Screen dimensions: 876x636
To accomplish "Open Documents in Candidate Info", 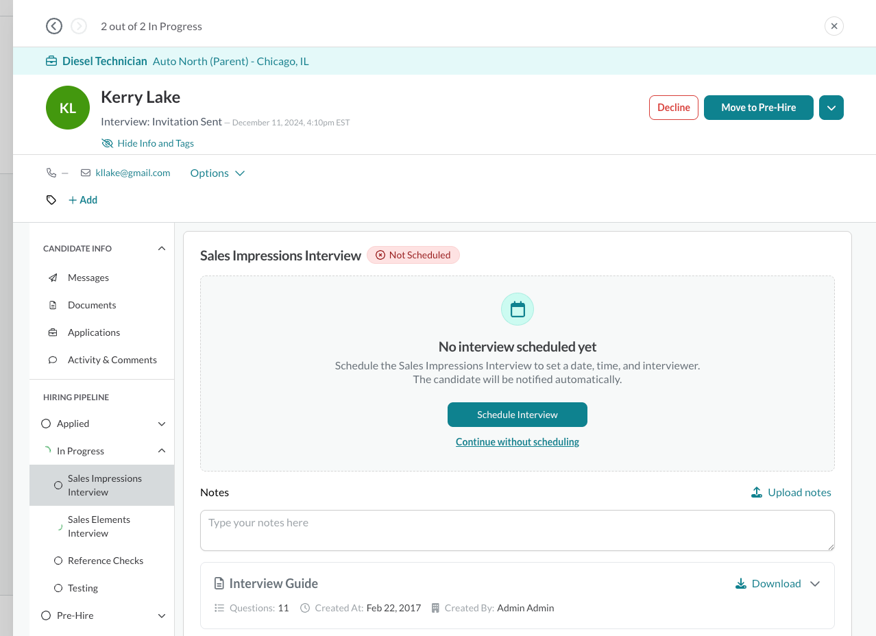I will coord(92,305).
